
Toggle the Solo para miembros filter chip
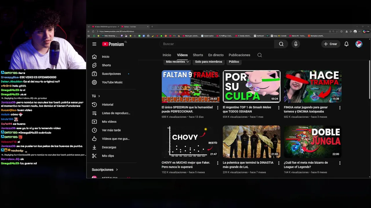coord(209,62)
